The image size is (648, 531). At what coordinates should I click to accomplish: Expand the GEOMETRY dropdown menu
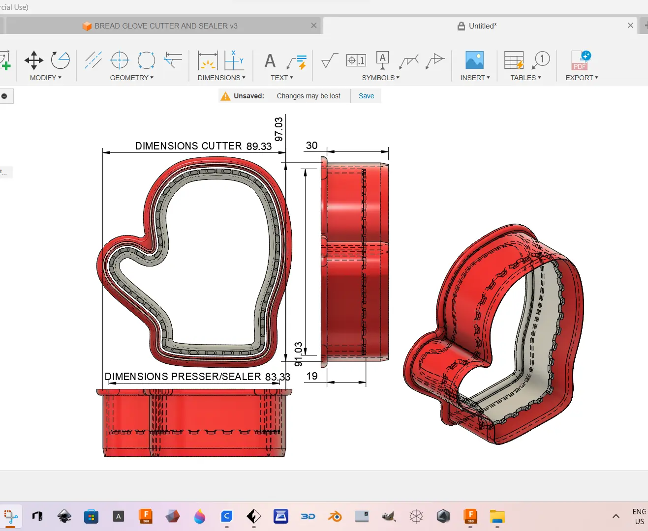[132, 78]
